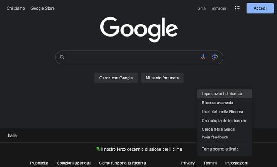Open the Immagini link
This screenshot has width=277, height=167.
tap(218, 8)
